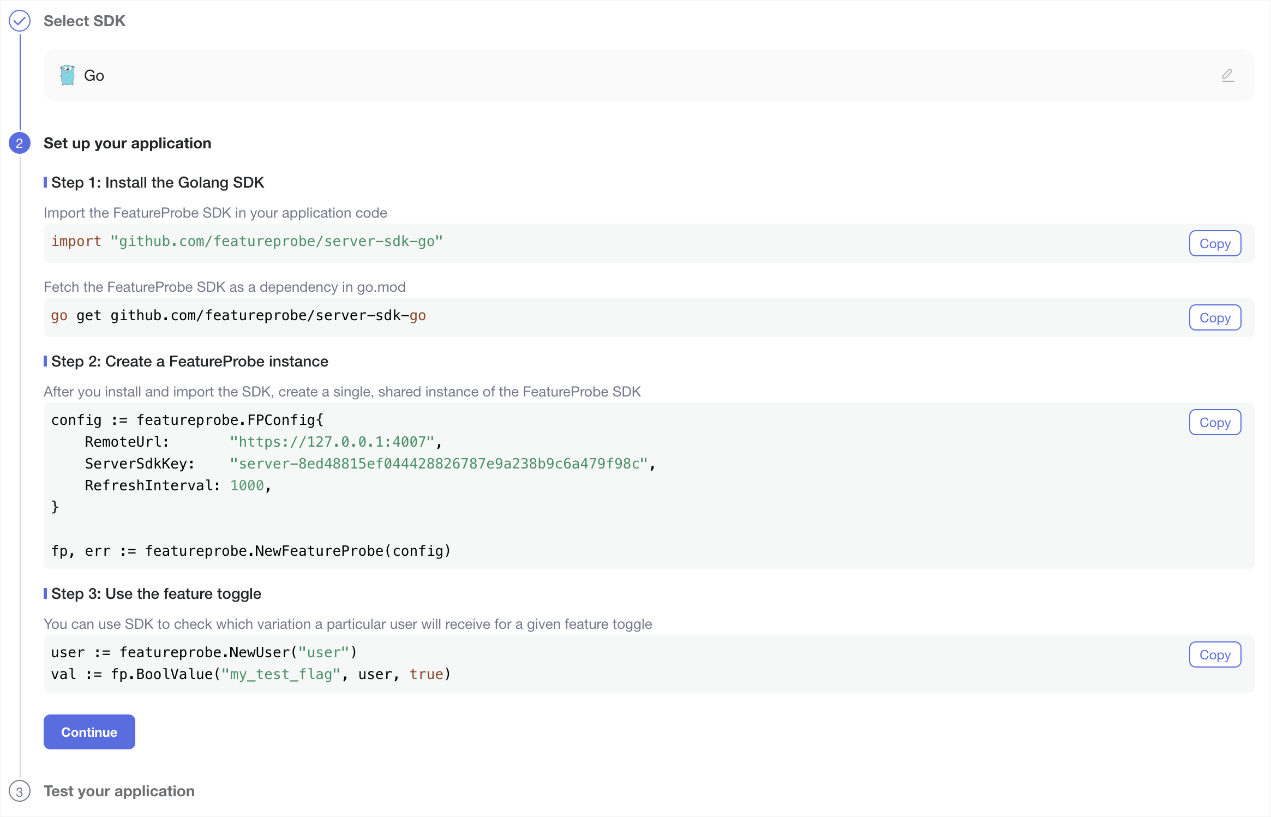Copy the FPConfig instance code
Screen dimensions: 1271x817
click(1214, 423)
